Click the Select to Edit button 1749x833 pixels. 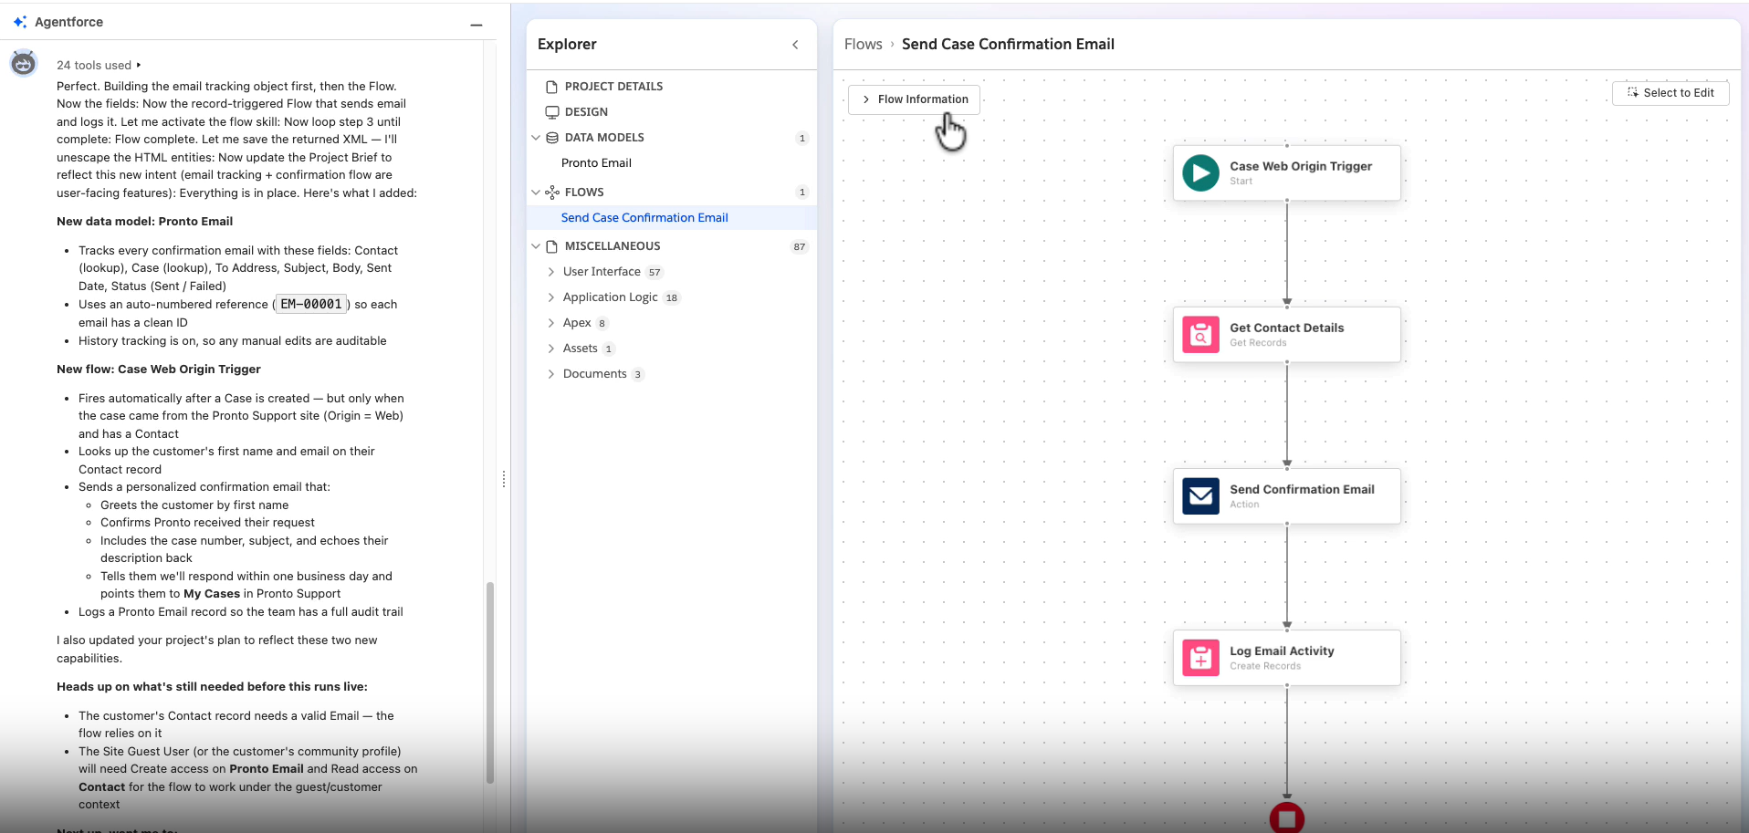click(x=1670, y=93)
